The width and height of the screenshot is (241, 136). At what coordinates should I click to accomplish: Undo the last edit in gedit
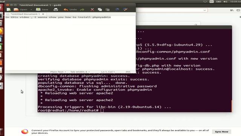[x=70, y=9]
